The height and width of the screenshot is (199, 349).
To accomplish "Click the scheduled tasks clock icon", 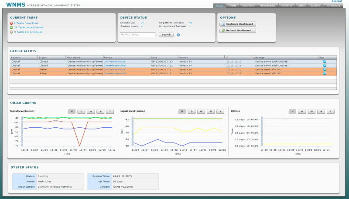I will click(11, 32).
